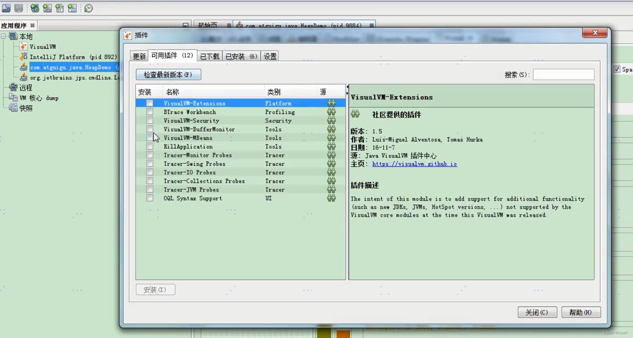The width and height of the screenshot is (633, 338).
Task: Click community source icon for Tracer-Monitor Probes row
Action: 331,155
